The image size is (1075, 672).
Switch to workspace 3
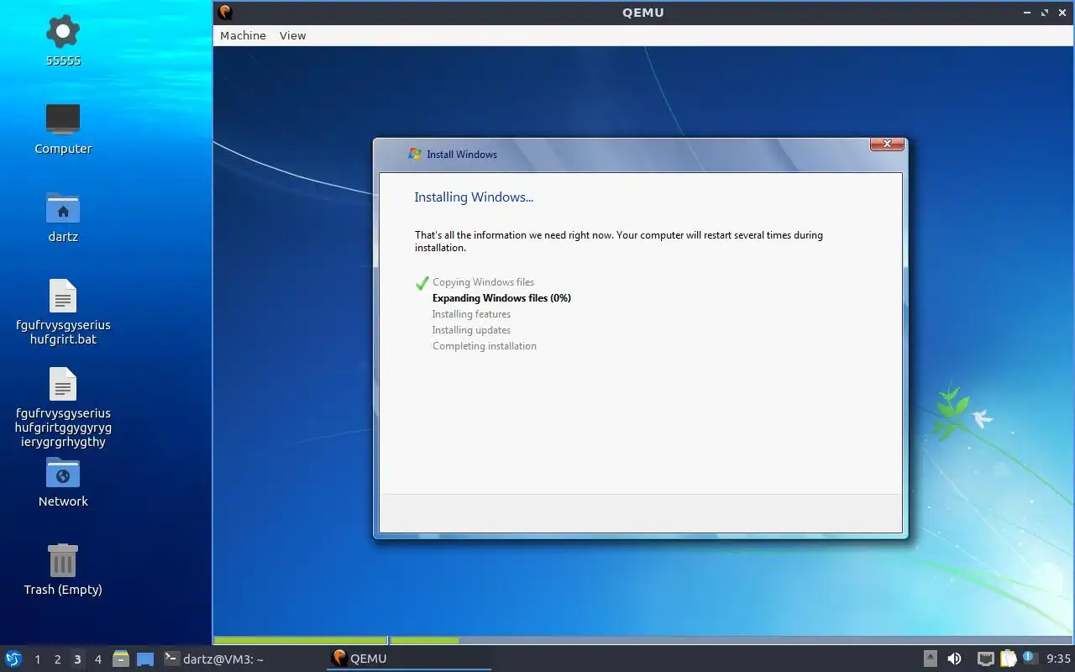coord(78,659)
